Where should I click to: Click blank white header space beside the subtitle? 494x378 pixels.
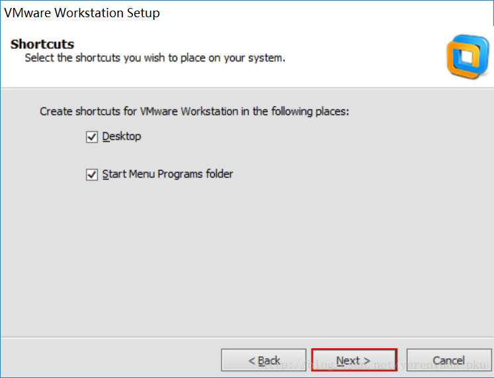click(370, 58)
